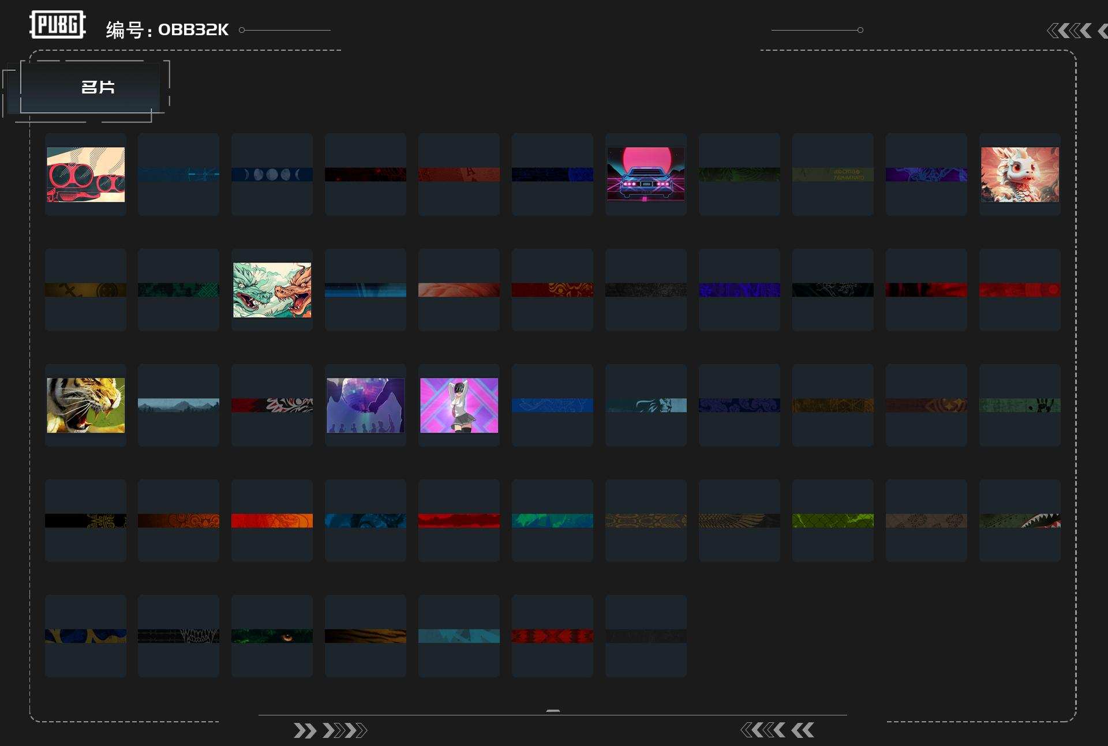Click the bottom-right left-pointing chevrons
The height and width of the screenshot is (746, 1108).
click(x=777, y=730)
